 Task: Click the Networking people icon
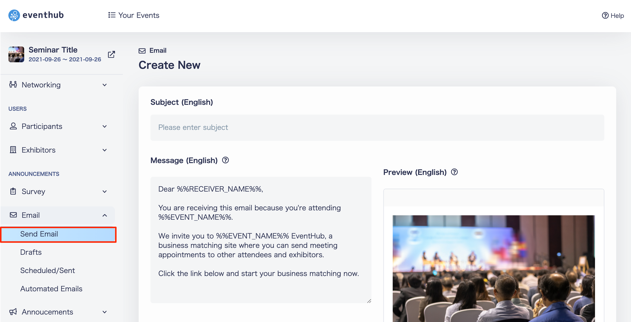pyautogui.click(x=13, y=85)
